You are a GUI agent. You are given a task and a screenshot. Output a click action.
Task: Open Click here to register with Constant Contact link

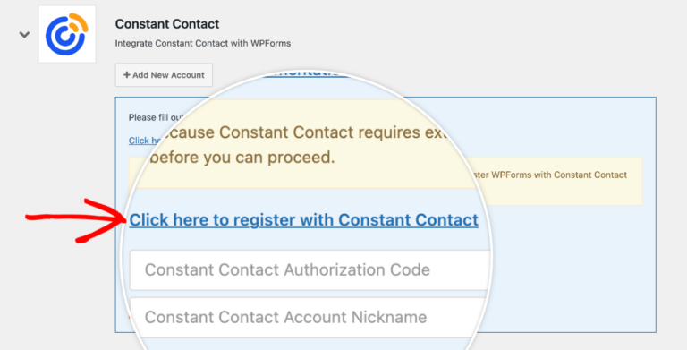tap(303, 219)
